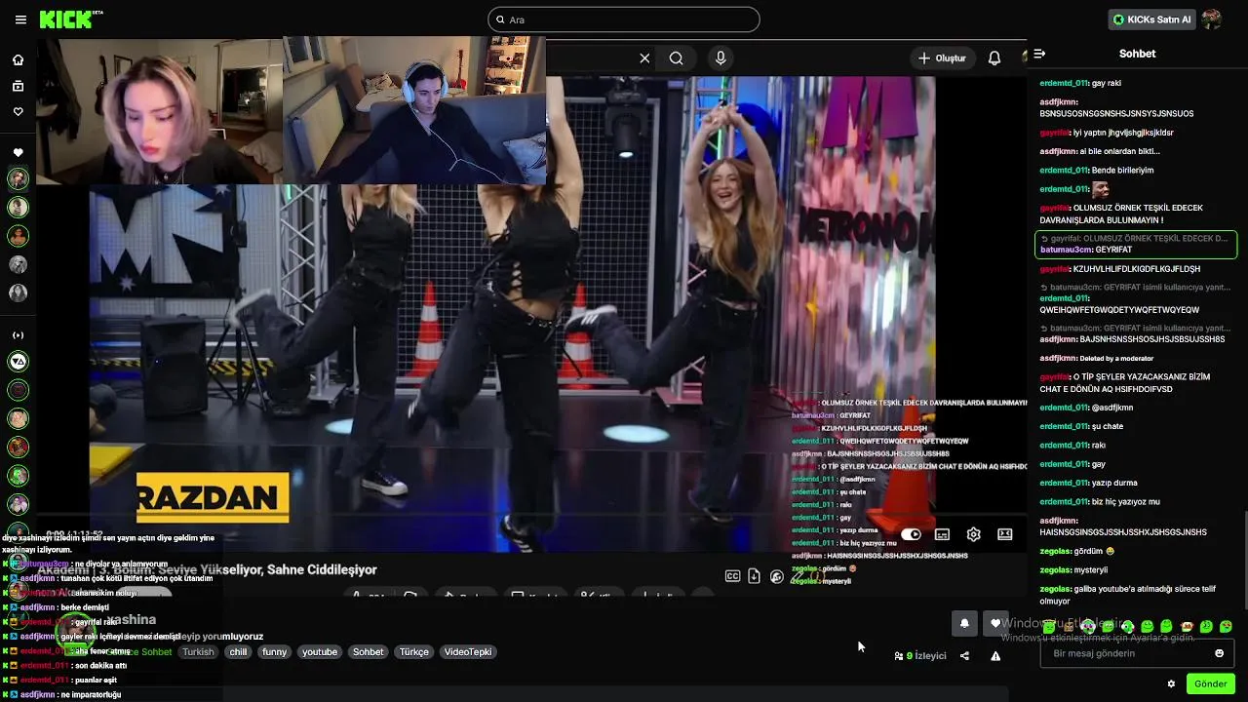Select the funny tag
This screenshot has height=702, width=1248.
(275, 652)
